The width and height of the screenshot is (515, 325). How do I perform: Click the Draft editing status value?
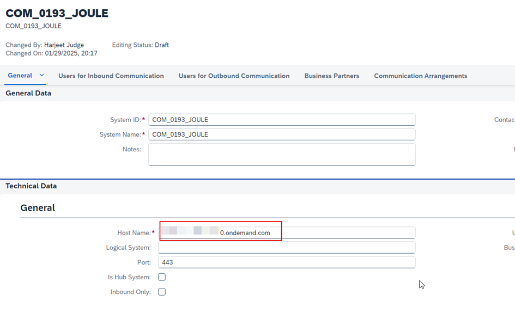[x=162, y=45]
